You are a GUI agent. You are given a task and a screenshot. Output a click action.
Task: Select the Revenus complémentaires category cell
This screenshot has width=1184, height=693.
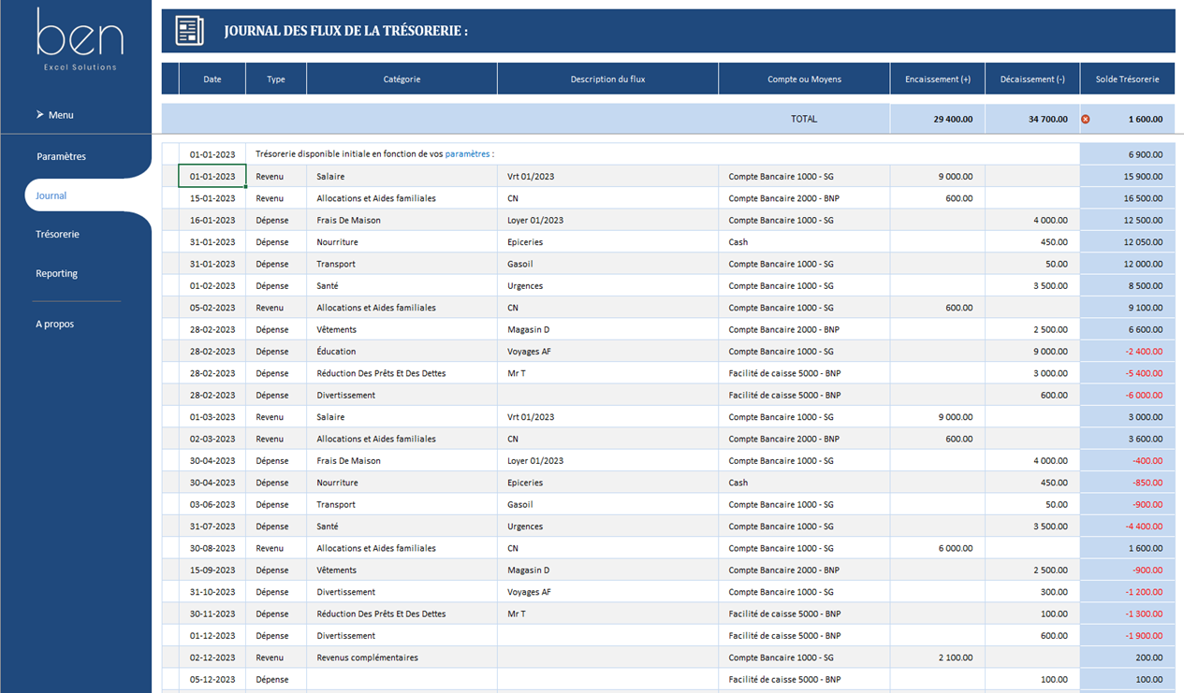402,657
